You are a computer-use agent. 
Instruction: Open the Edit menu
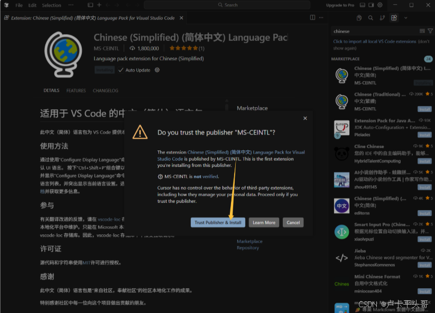tap(32, 5)
